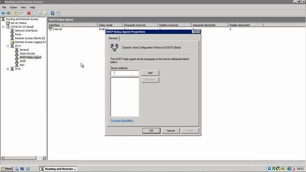Select the IPv4 node label

18,46
